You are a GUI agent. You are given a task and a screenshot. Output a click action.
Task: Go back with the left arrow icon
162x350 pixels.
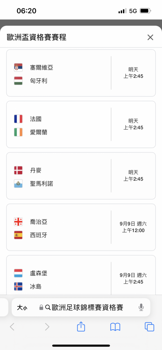coord(12,327)
